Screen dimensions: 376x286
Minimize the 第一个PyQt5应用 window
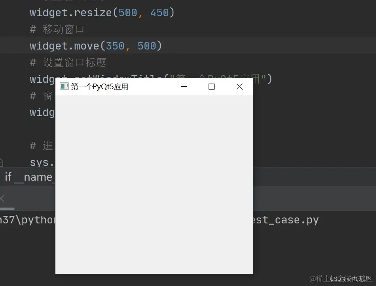[184, 87]
